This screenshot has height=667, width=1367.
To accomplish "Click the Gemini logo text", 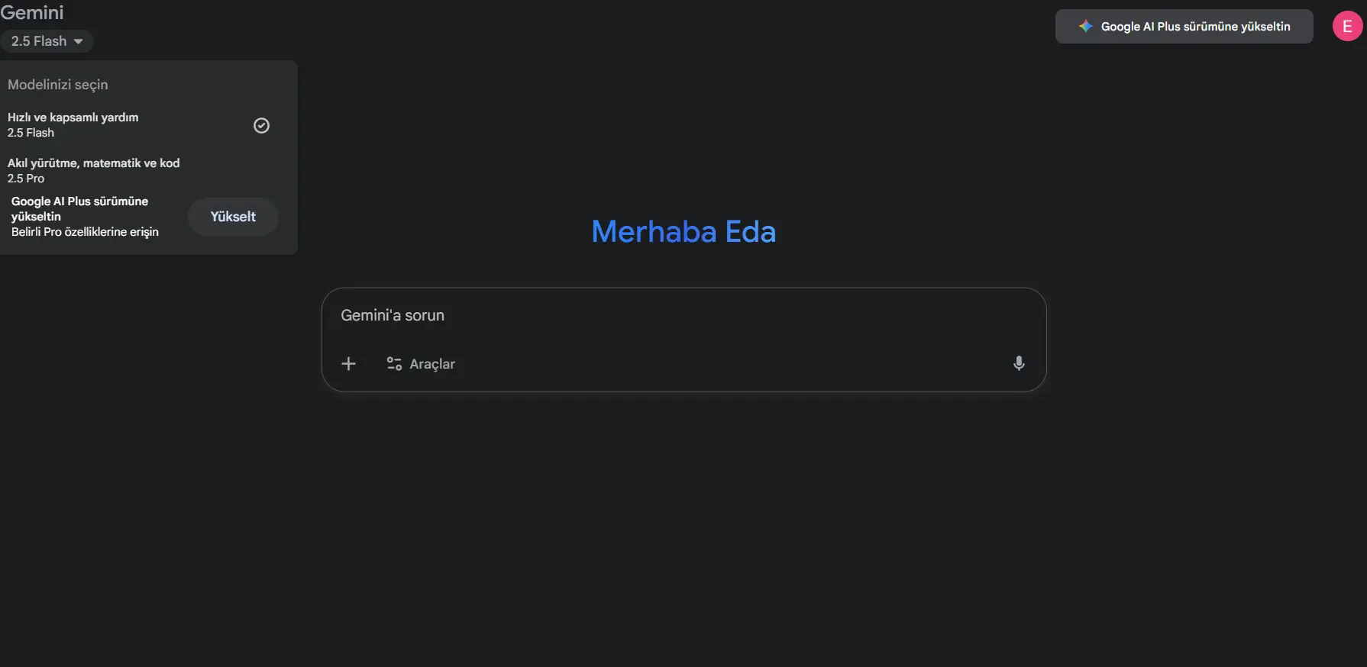I will coord(32,12).
